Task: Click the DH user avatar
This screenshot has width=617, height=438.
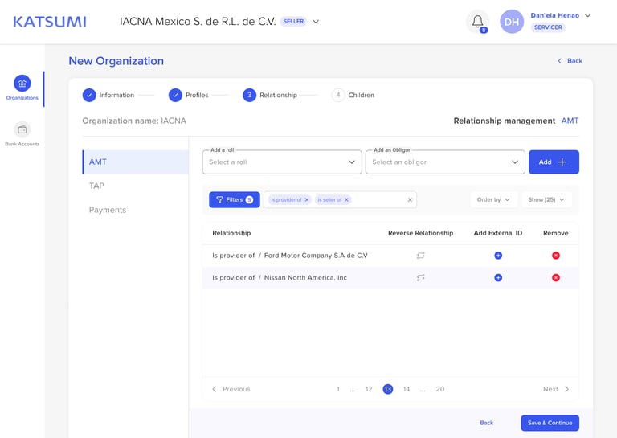Action: click(512, 22)
